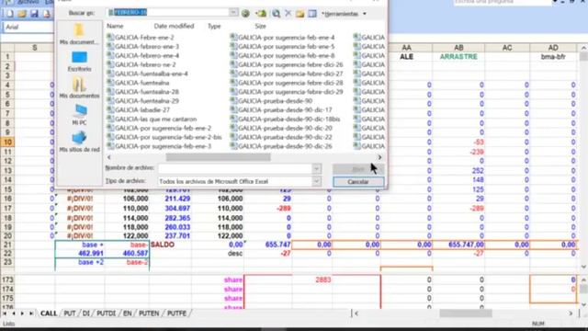The image size is (588, 331).
Task: Click the first sheet tab navigation arrow
Action: point(5,314)
